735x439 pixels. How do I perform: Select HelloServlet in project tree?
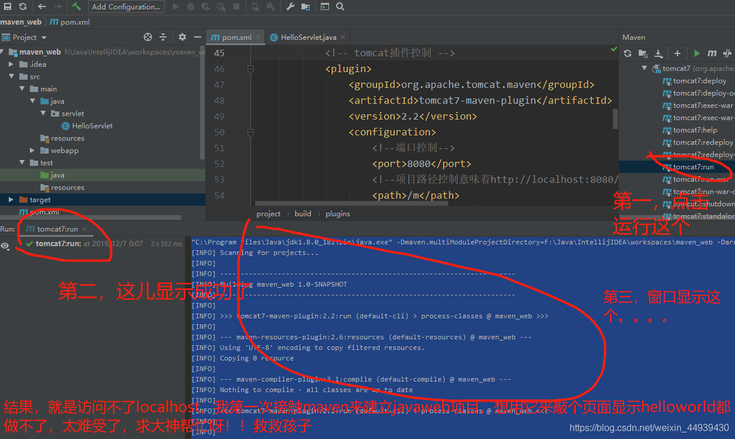tap(87, 126)
